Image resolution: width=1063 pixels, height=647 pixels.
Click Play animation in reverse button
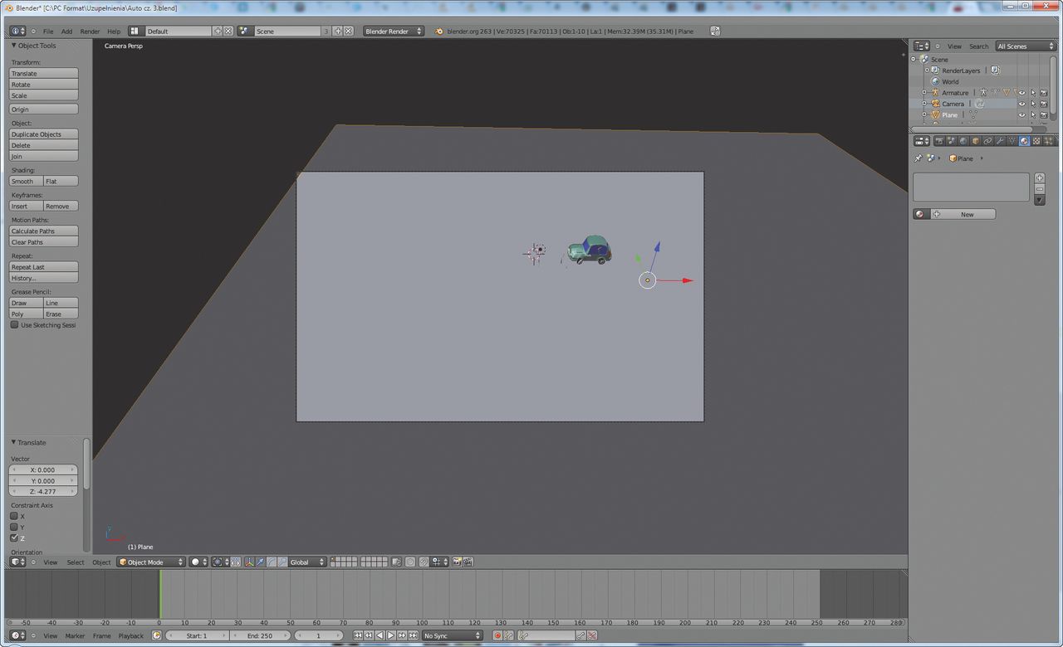[x=380, y=635]
